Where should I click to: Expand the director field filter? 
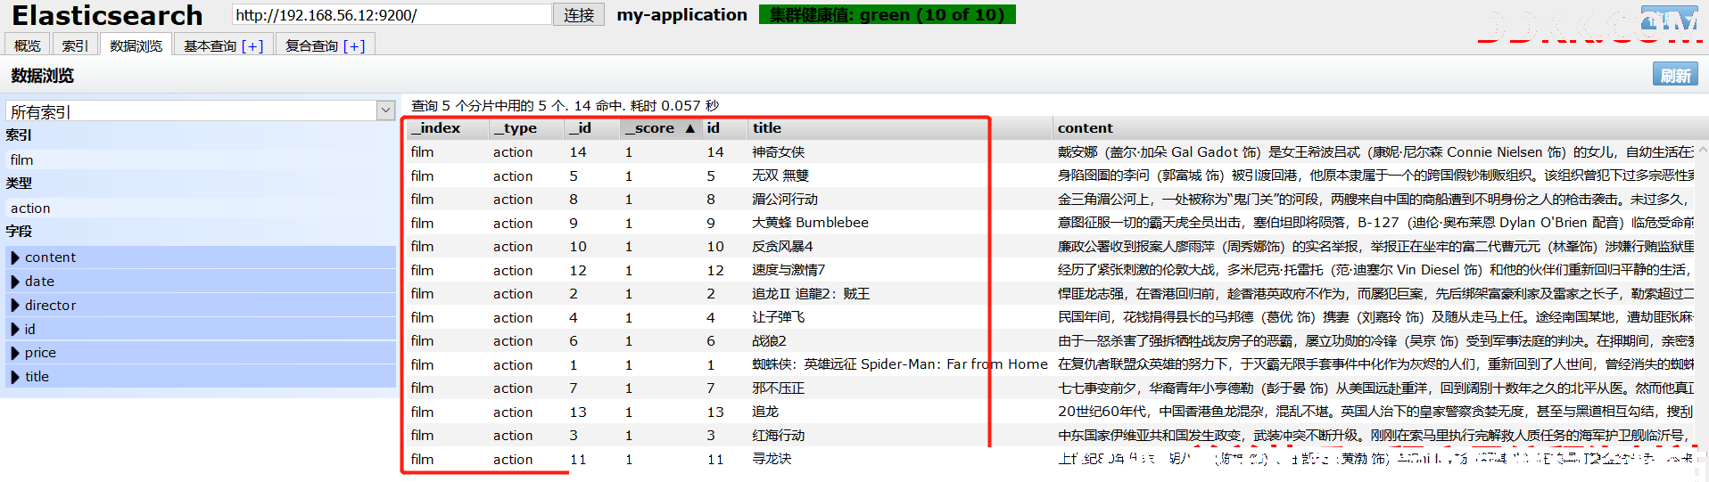tap(202, 305)
